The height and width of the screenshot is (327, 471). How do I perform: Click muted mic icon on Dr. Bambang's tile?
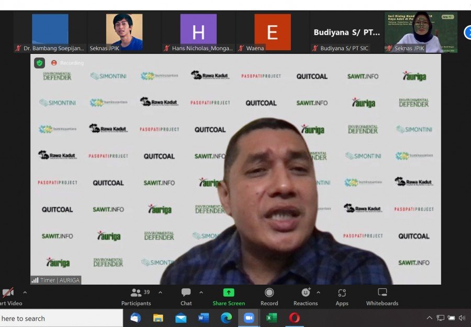point(18,48)
